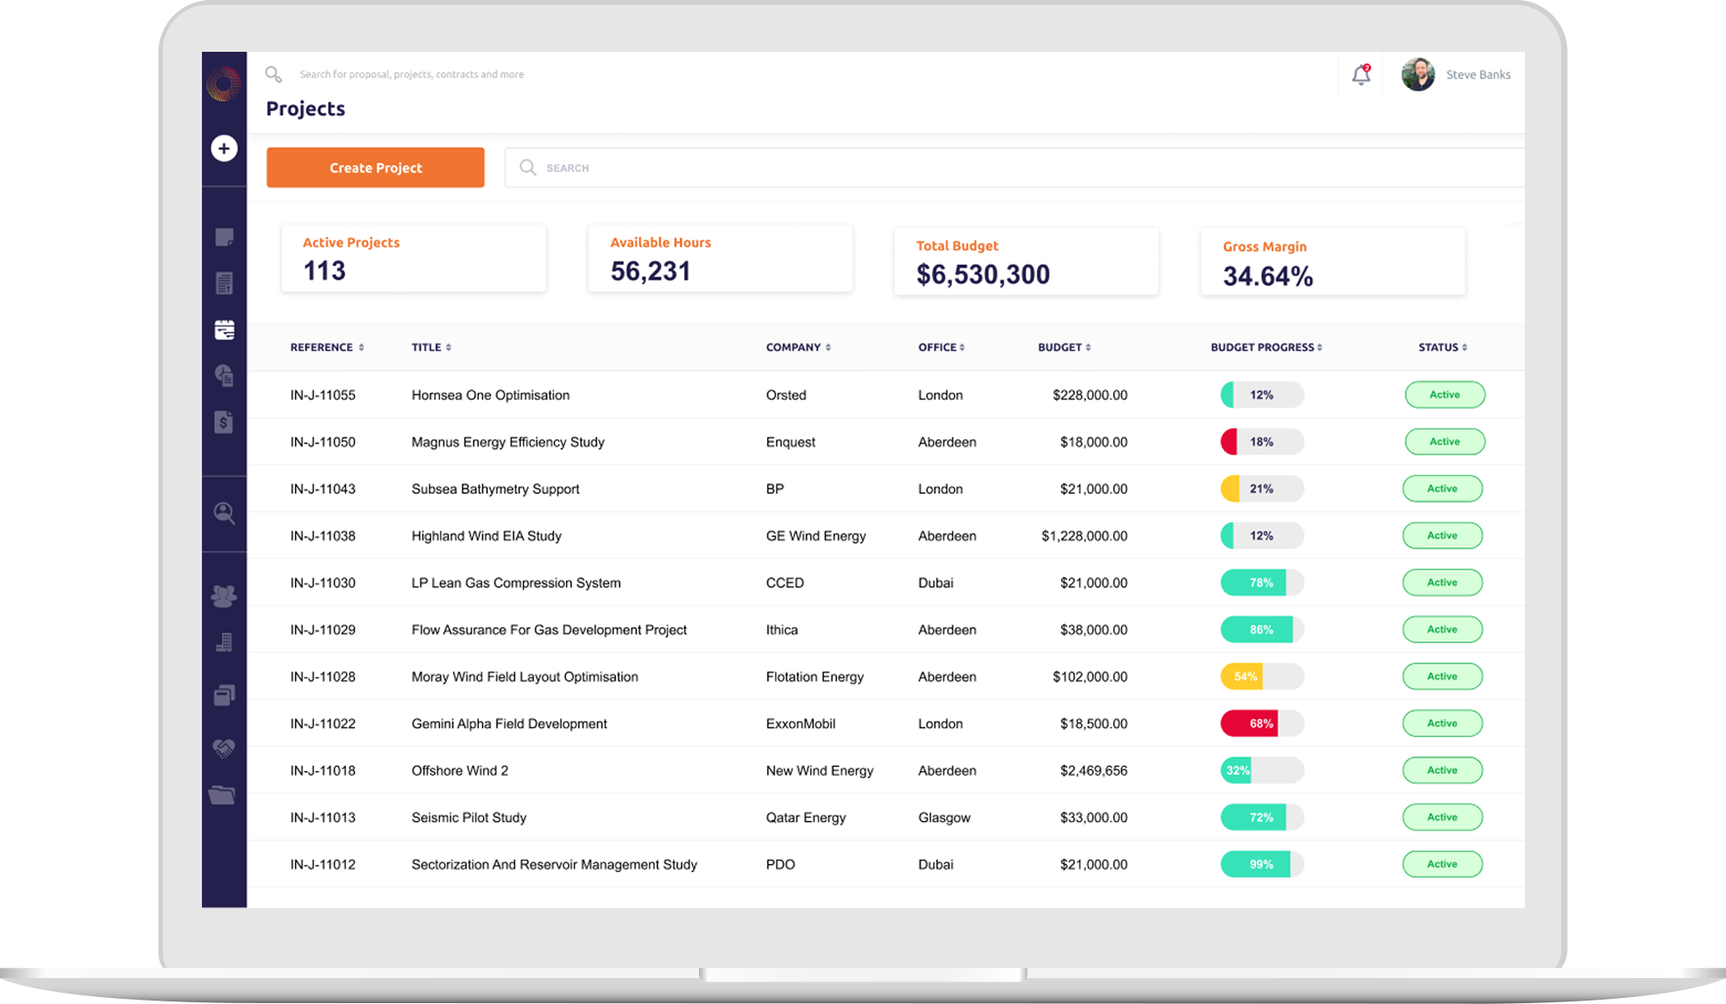Open the notification bell

point(1361,75)
